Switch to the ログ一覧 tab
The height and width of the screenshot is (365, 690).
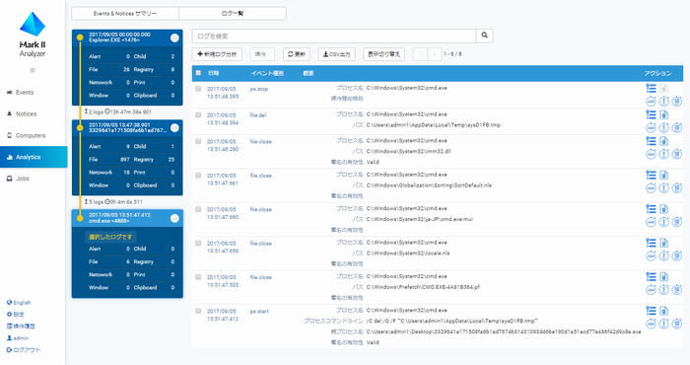tap(233, 13)
